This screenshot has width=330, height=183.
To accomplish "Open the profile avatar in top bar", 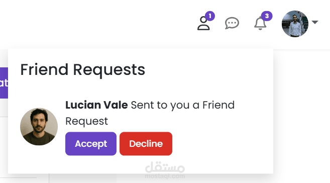I will pos(295,24).
